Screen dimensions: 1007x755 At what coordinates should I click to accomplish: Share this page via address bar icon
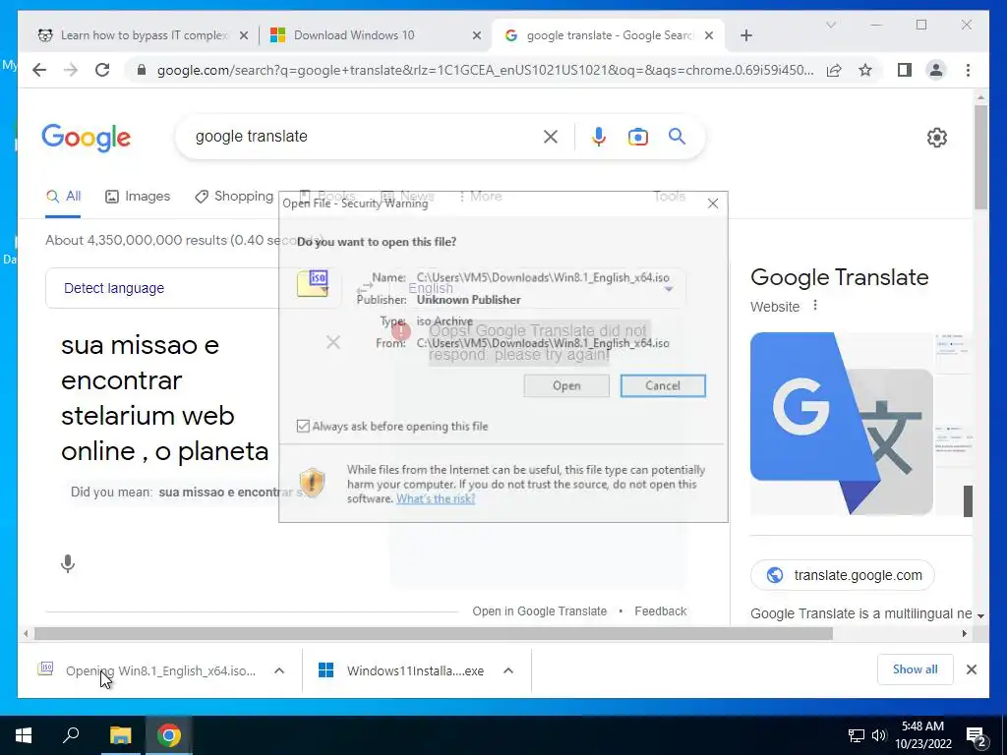tap(834, 70)
